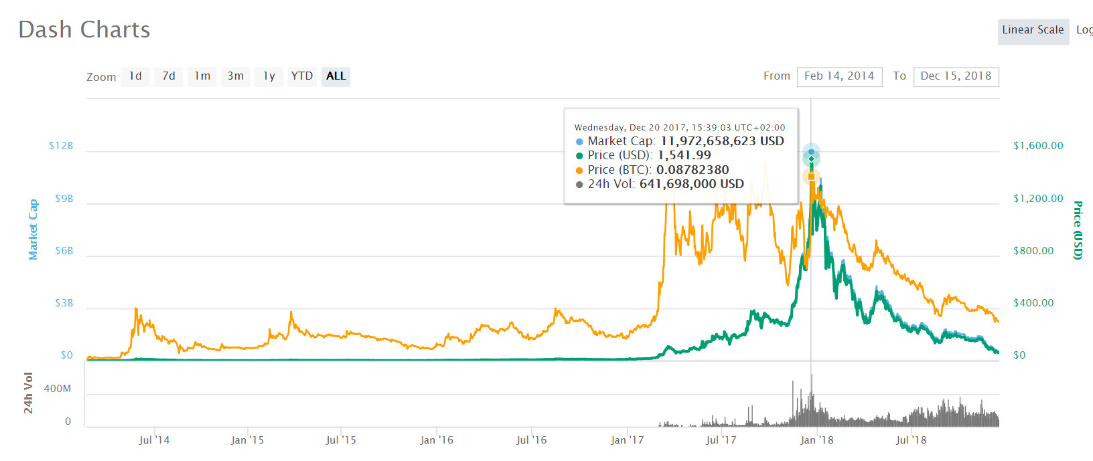The width and height of the screenshot is (1093, 461).
Task: Click the vertical Market Cap axis title
Action: point(33,229)
